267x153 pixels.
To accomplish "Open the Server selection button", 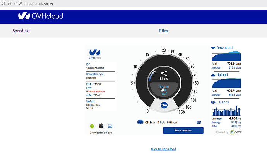I will click(183, 130).
